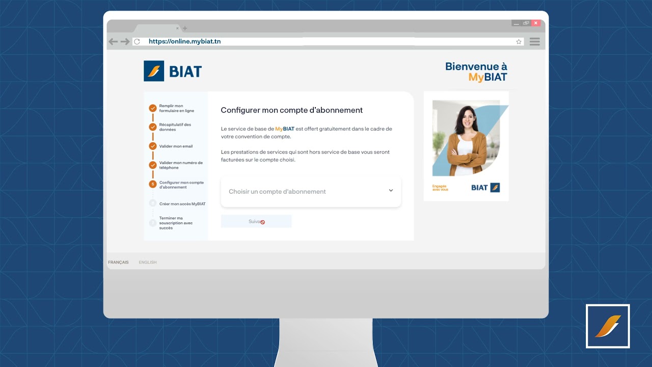Click the BIAT logo in the page header

tap(172, 71)
